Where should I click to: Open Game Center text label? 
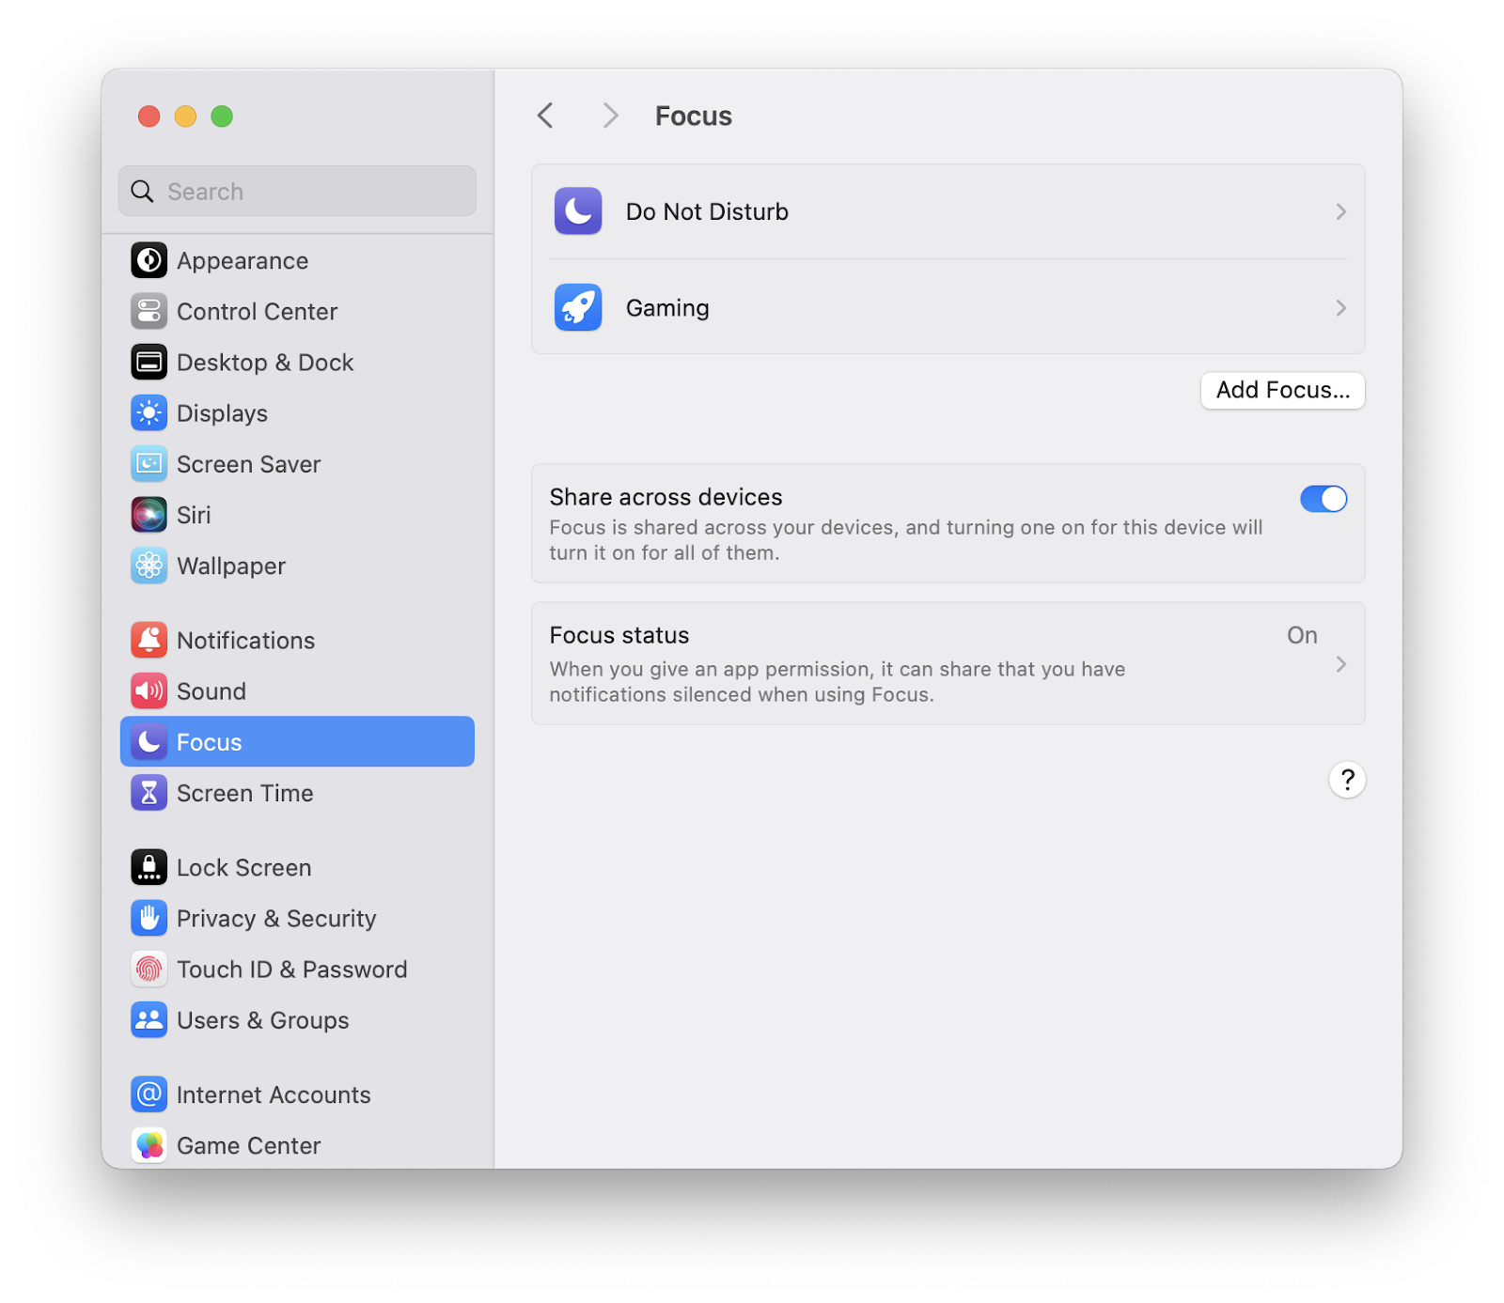pyautogui.click(x=248, y=1146)
